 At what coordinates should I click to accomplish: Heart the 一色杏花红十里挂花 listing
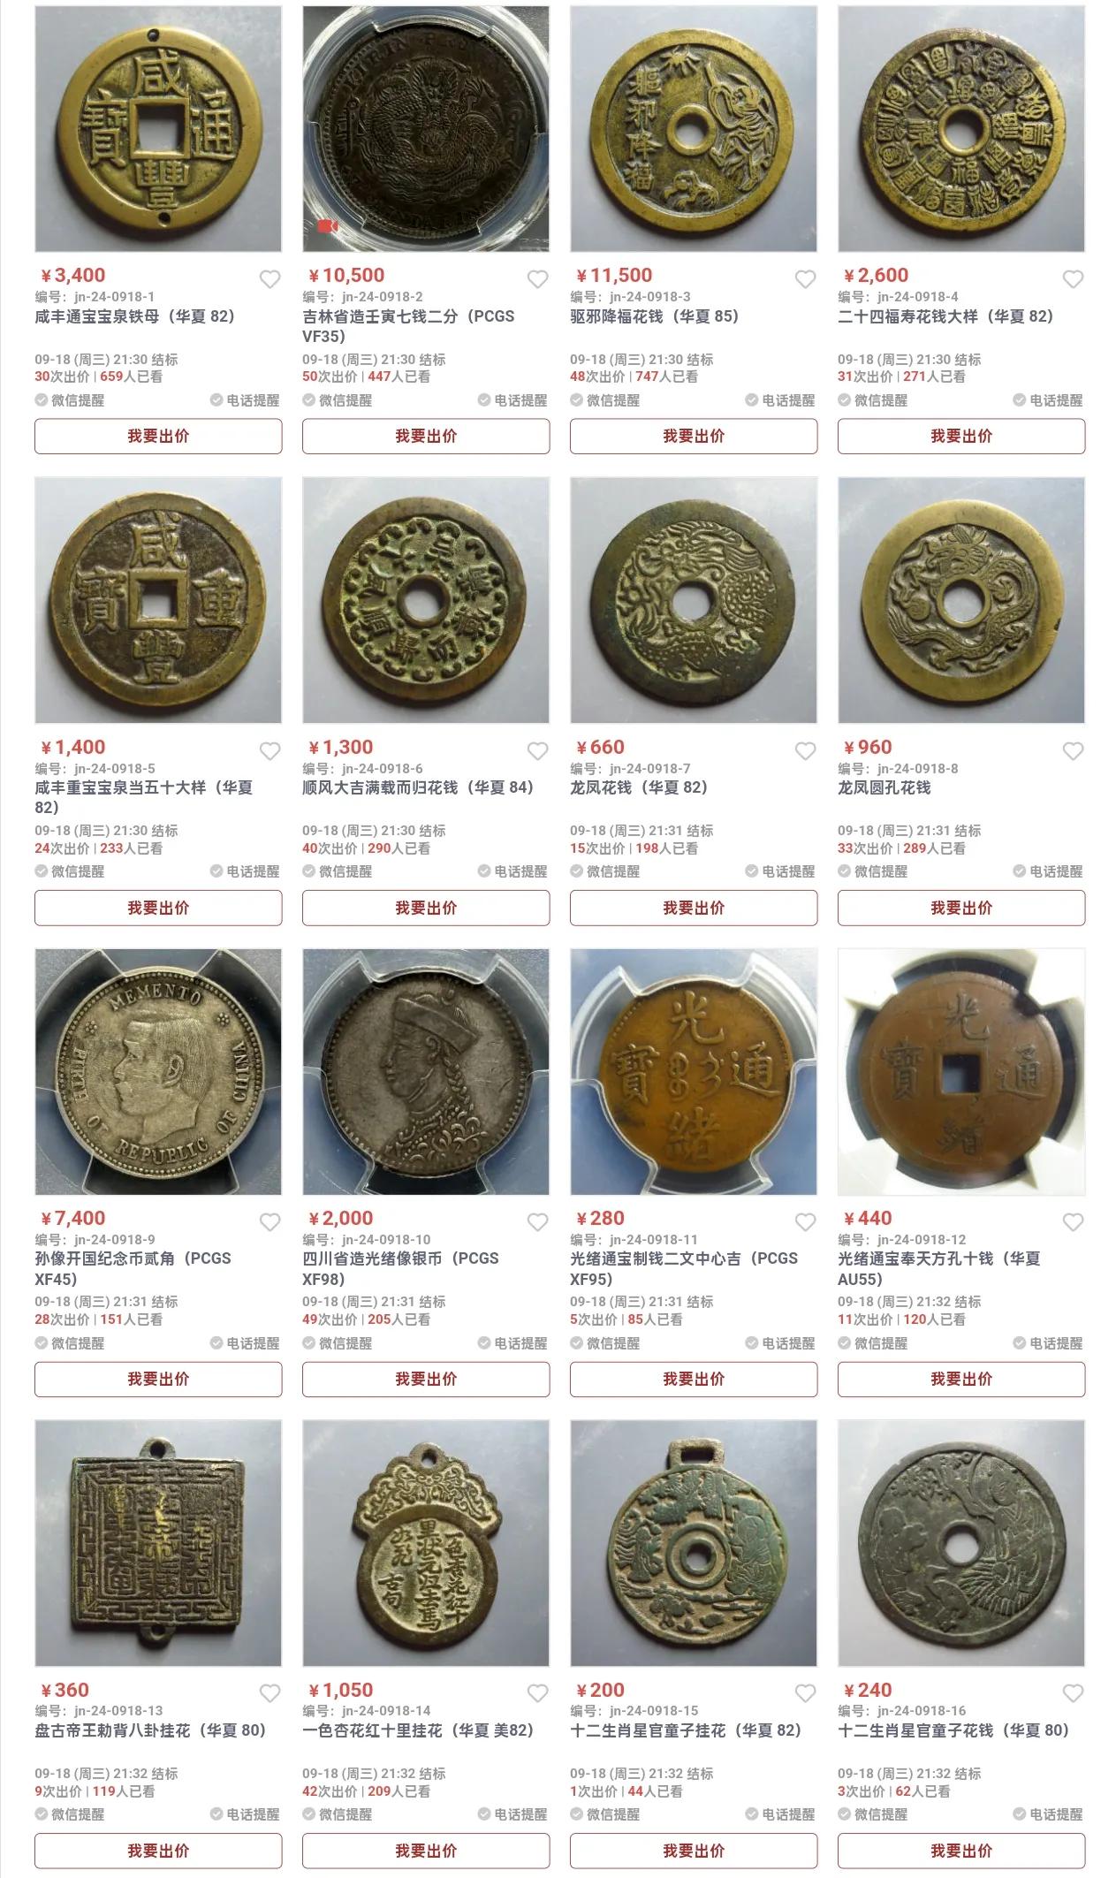click(x=537, y=1693)
